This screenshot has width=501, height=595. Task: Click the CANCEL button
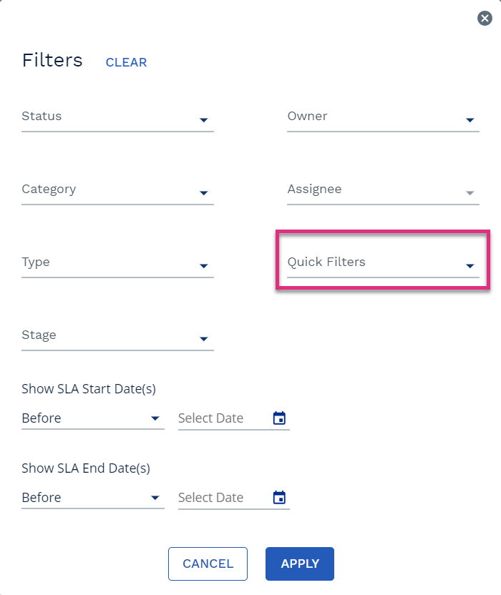[208, 564]
